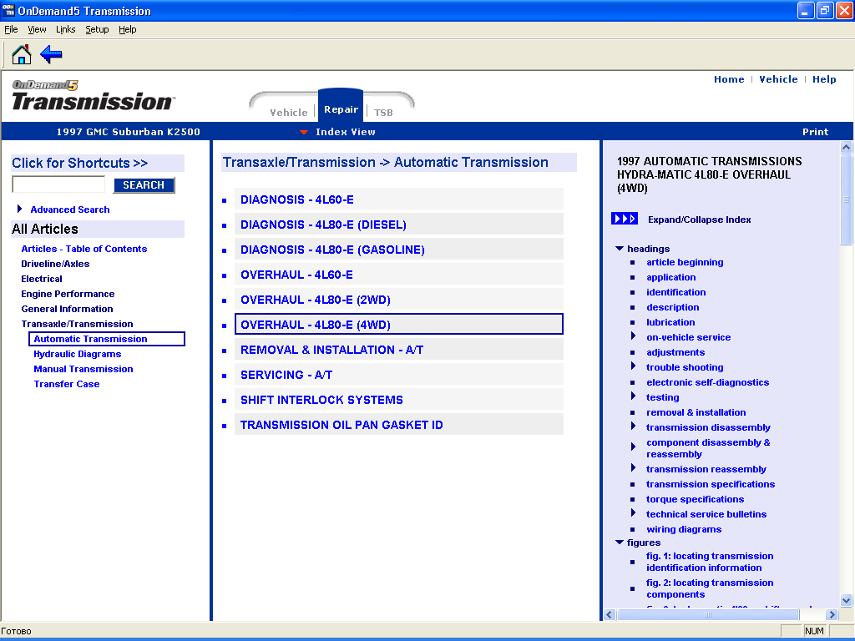This screenshot has width=855, height=641.
Task: Open Articles - Table of Contents
Action: point(84,249)
